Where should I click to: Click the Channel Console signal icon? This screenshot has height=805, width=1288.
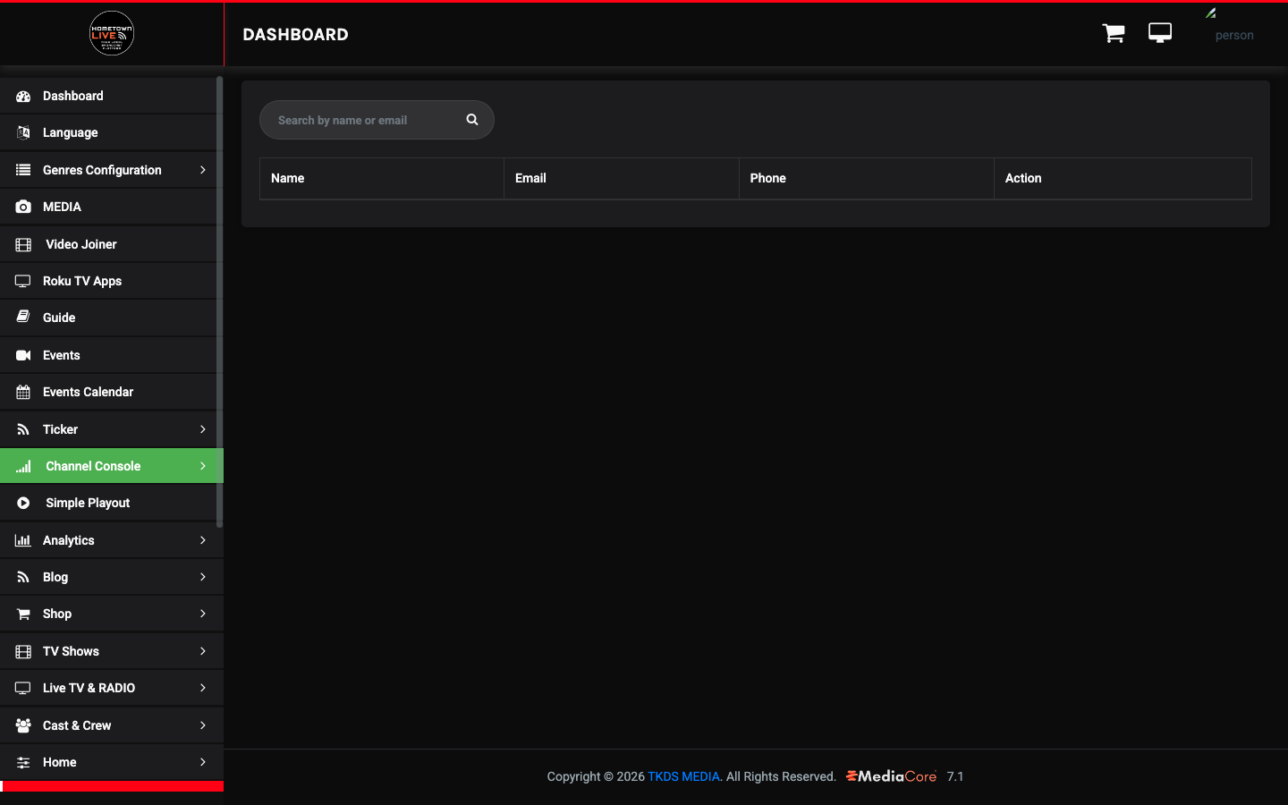(23, 466)
